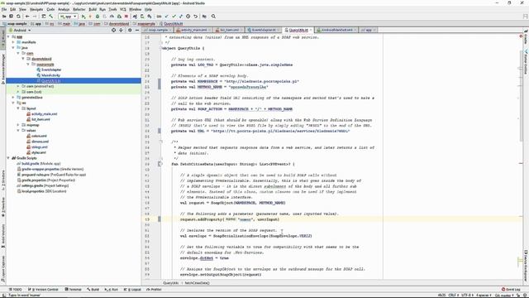The image size is (529, 298).
Task: Click the Back navigation arrow
Action: tap(27, 17)
